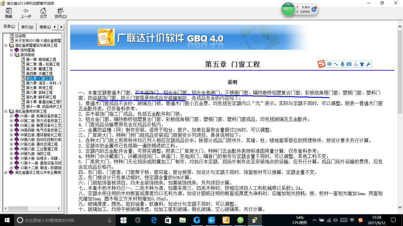The image size is (403, 226).
Task: Open Sogou toolbox wrench icon
Action: 368,64
